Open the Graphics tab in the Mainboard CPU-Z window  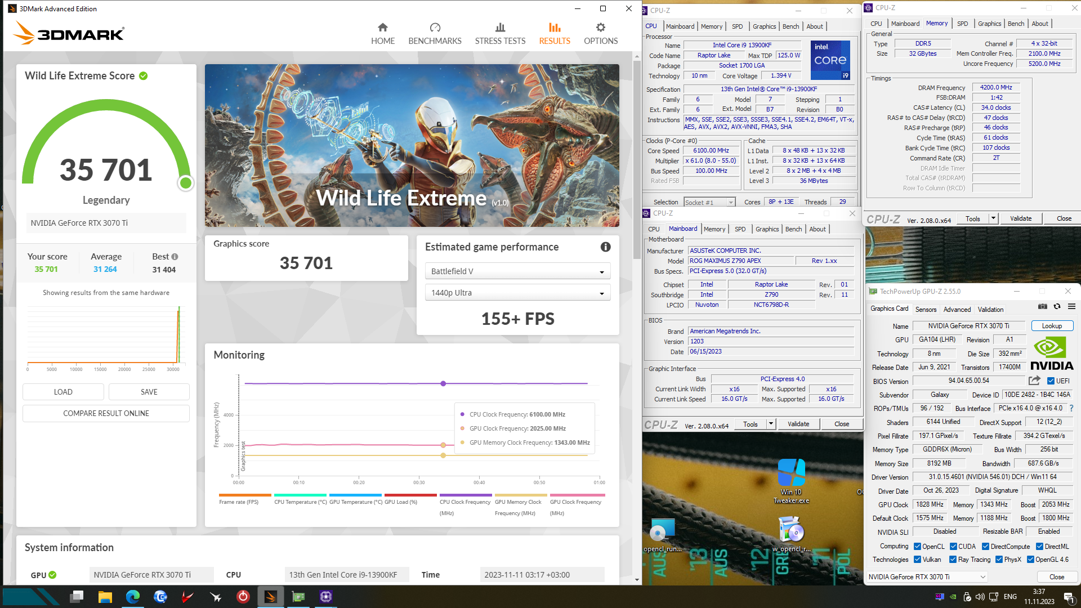click(x=767, y=229)
